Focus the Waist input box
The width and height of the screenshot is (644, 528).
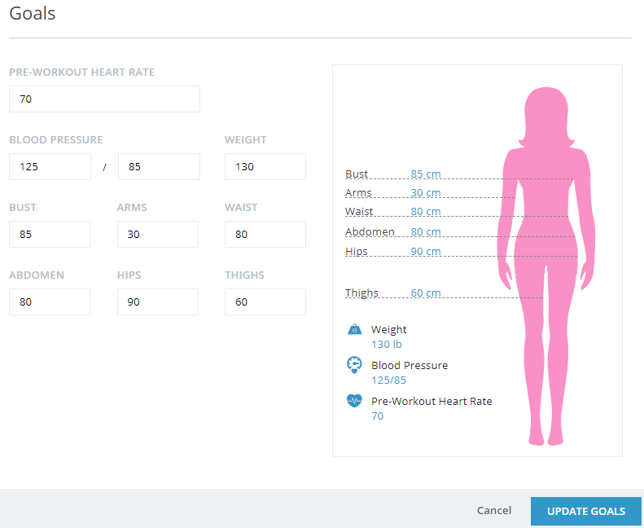[x=265, y=234]
